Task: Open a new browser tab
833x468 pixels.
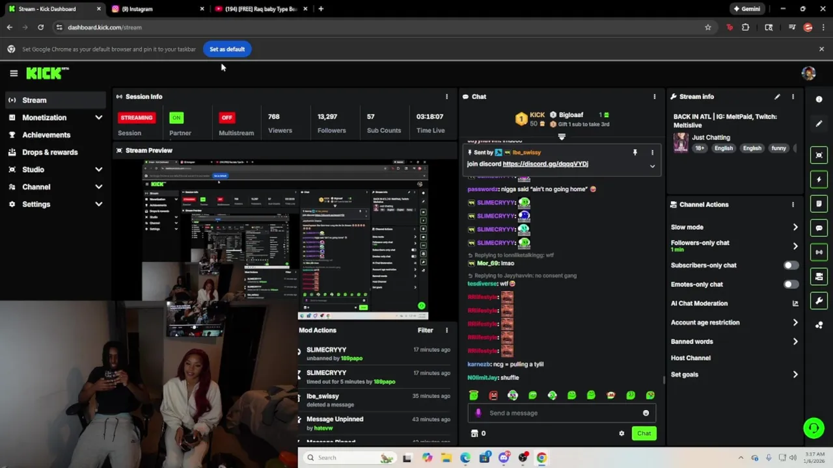Action: pos(321,9)
